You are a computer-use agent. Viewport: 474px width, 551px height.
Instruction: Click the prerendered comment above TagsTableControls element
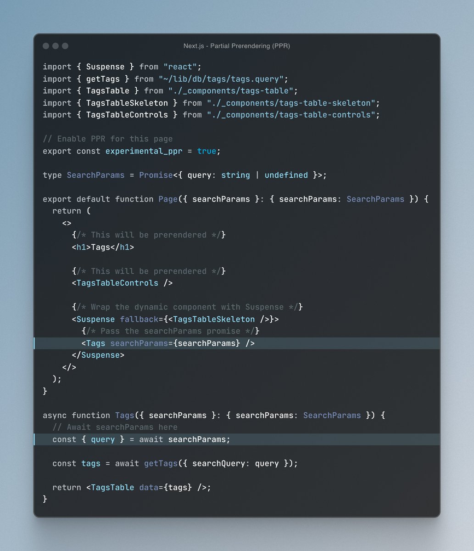[149, 271]
